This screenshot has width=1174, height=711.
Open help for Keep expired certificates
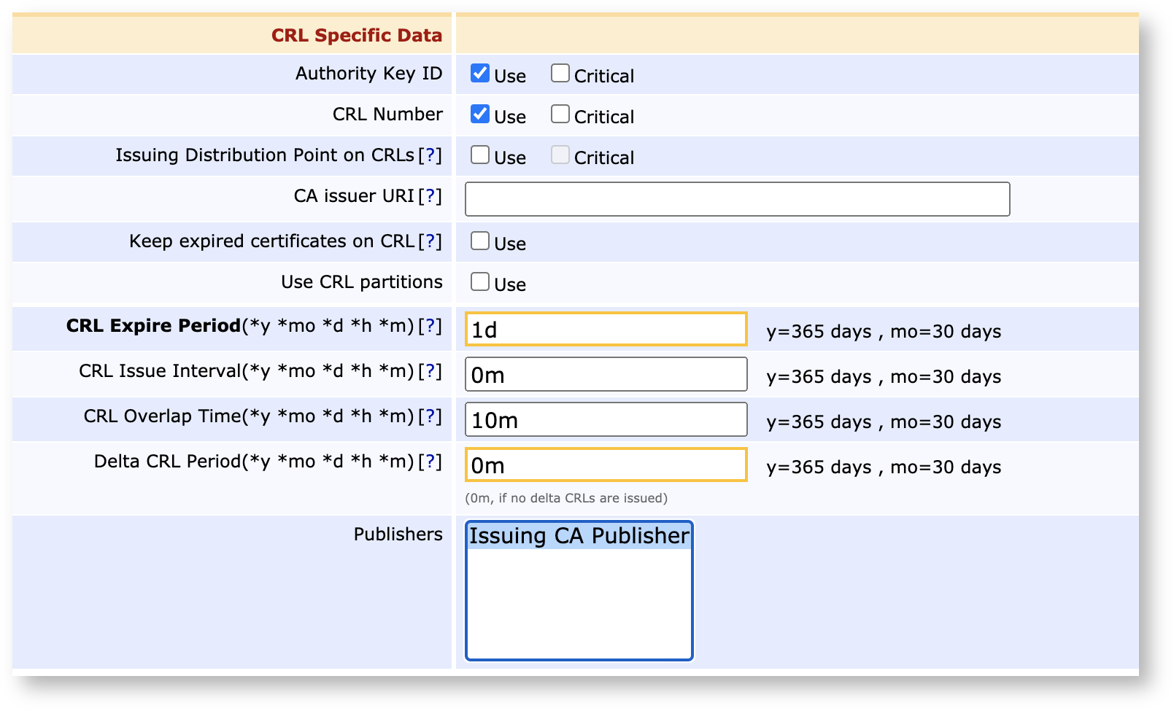pos(430,241)
